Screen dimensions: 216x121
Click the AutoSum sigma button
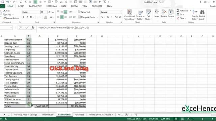183,10
